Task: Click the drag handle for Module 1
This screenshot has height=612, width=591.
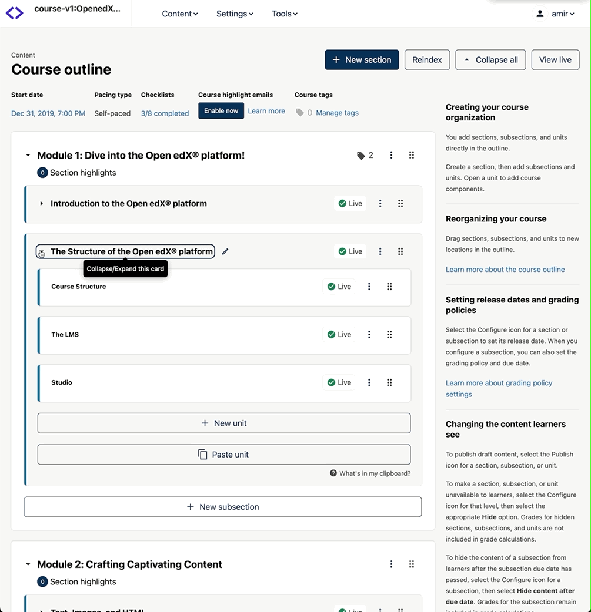Action: [412, 155]
